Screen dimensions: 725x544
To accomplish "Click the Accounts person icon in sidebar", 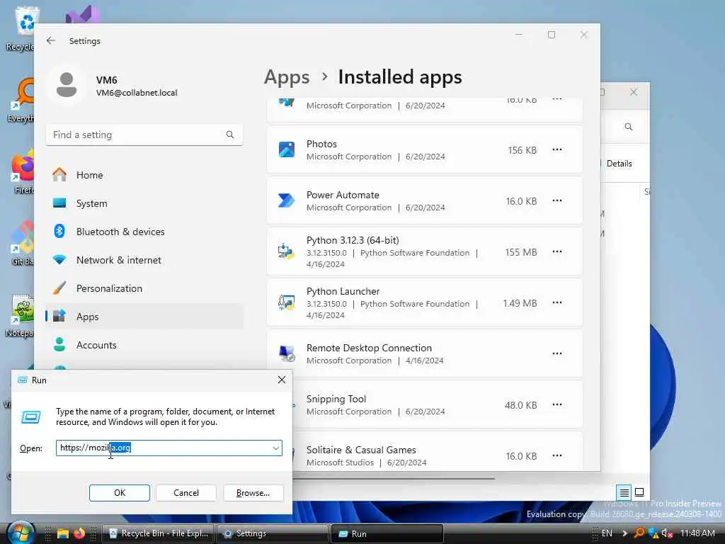I will pos(59,344).
